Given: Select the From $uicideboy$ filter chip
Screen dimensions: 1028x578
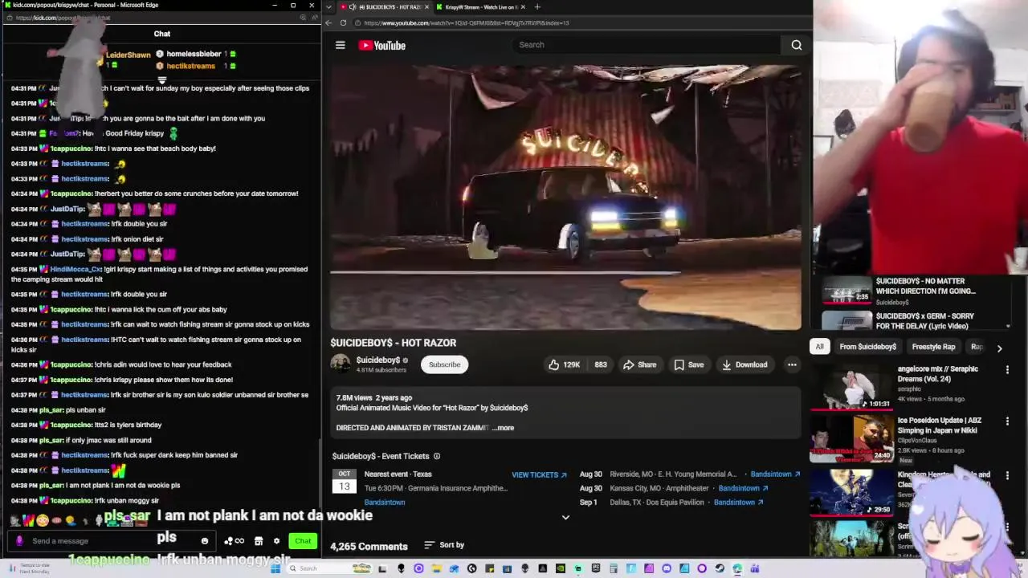Looking at the screenshot, I should coord(867,347).
